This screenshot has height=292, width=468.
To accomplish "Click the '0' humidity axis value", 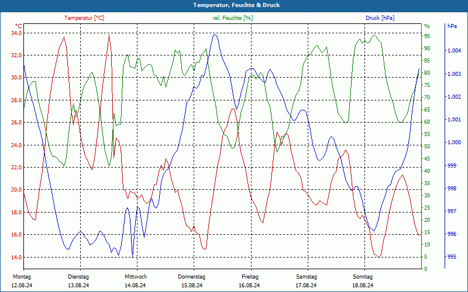I will pos(426,269).
